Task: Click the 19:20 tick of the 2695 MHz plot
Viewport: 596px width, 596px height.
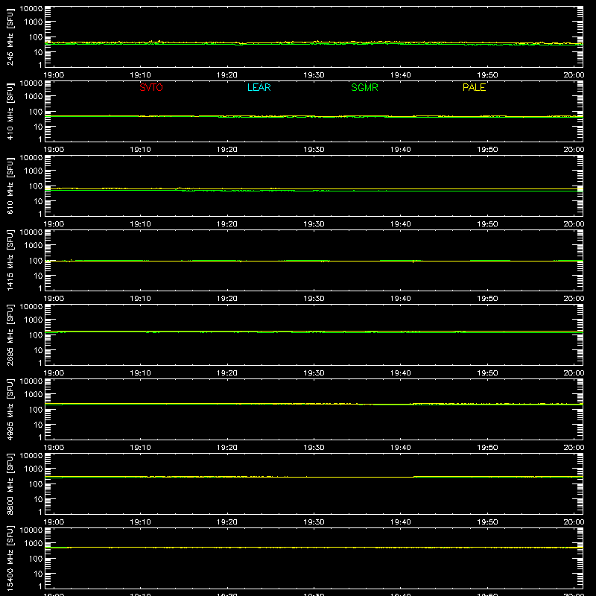Action: tap(227, 373)
